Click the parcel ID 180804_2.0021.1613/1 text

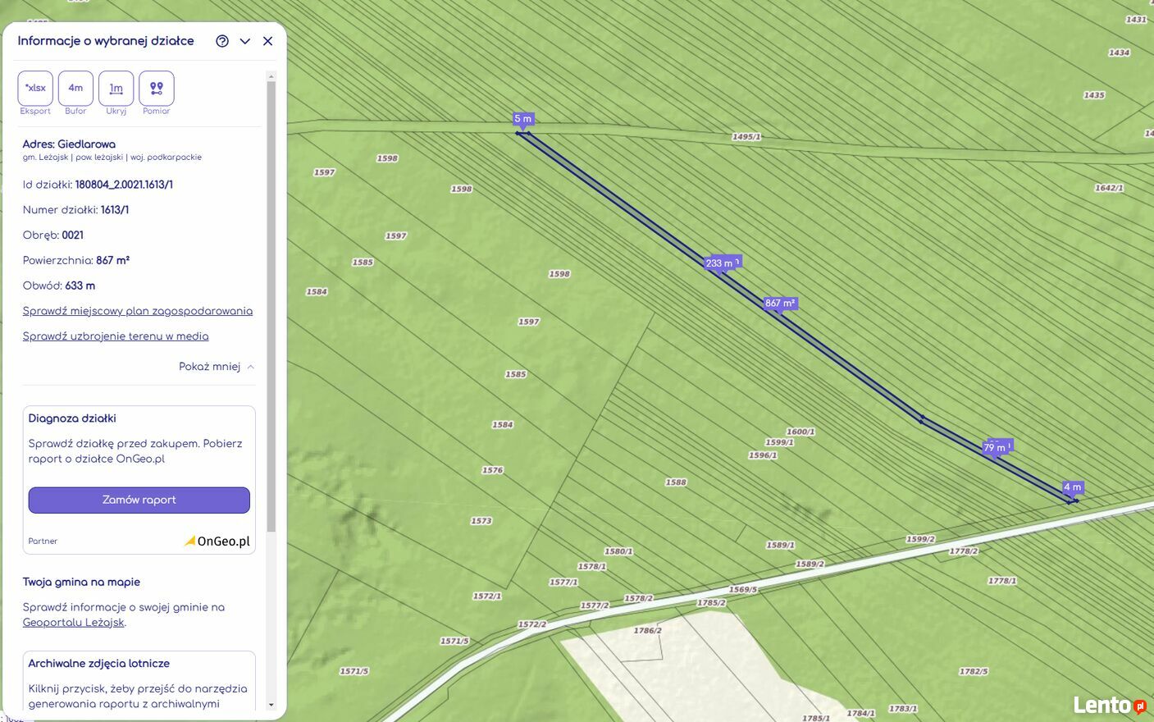[124, 185]
